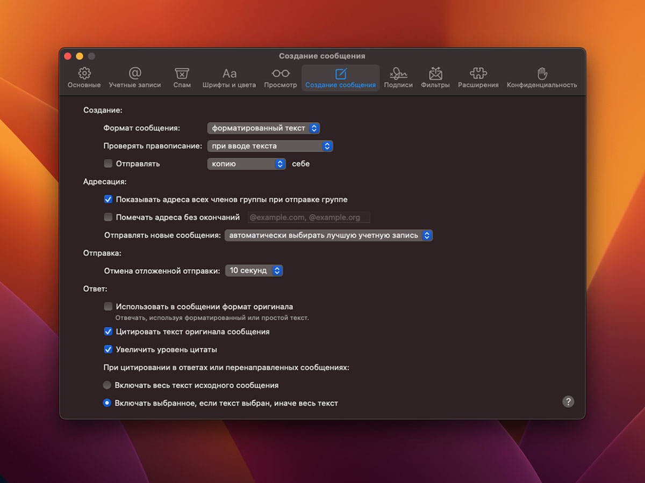The width and height of the screenshot is (645, 483).
Task: Open the Фильтры rules pane
Action: point(435,78)
